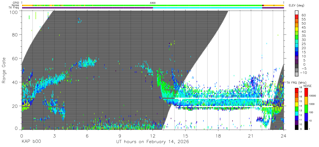Click the 21 tick on UT hours axis
Image resolution: width=319 pixels, height=147 pixels.
(251, 136)
